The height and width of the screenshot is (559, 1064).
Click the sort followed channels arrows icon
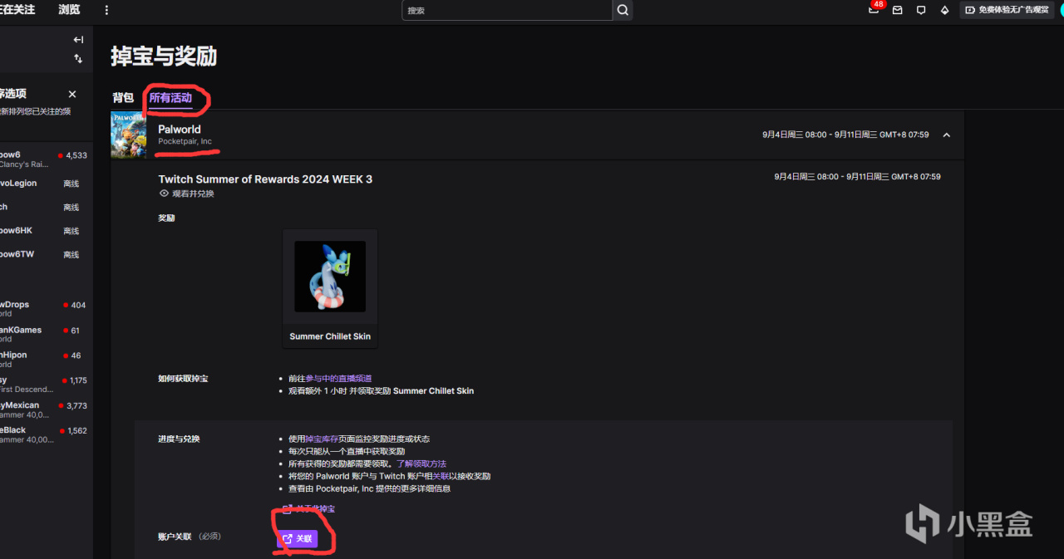(x=78, y=59)
